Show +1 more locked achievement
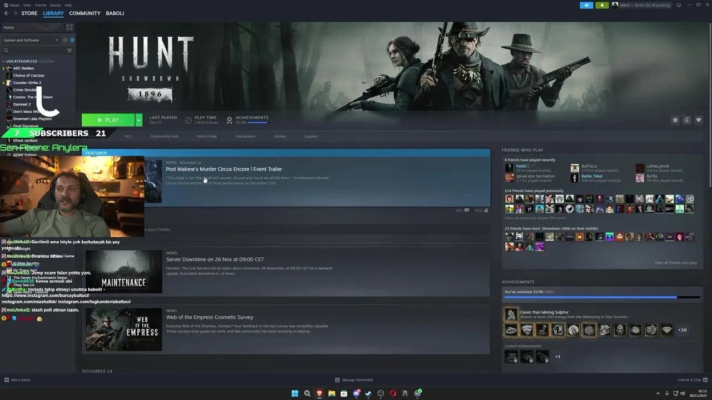712x400 pixels. tap(557, 357)
